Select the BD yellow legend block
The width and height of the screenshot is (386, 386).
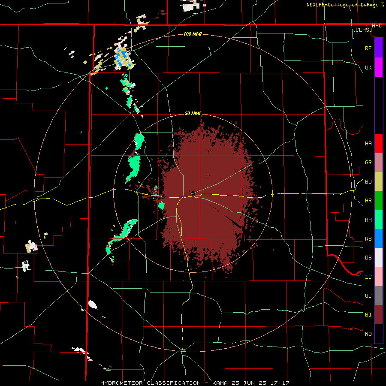pyautogui.click(x=379, y=182)
